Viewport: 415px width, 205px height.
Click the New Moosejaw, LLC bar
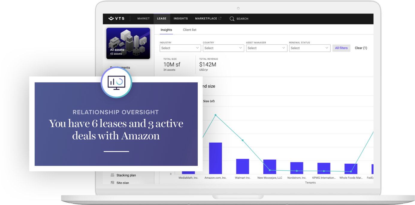tap(270, 167)
